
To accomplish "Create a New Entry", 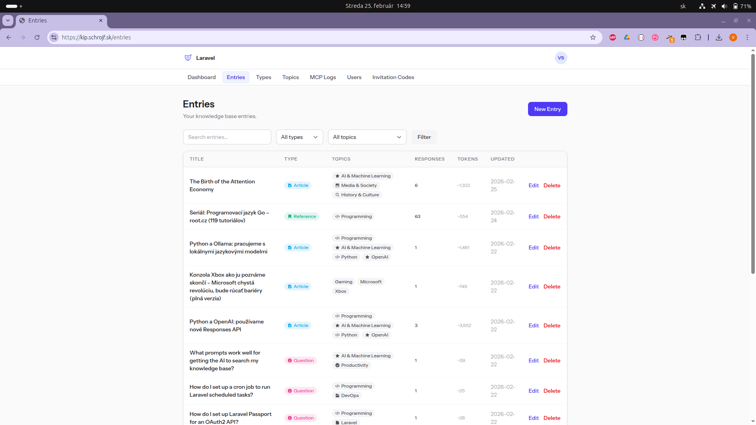I will point(548,109).
